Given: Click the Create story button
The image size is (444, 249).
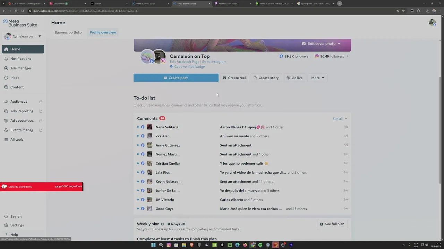Looking at the screenshot, I should (266, 78).
